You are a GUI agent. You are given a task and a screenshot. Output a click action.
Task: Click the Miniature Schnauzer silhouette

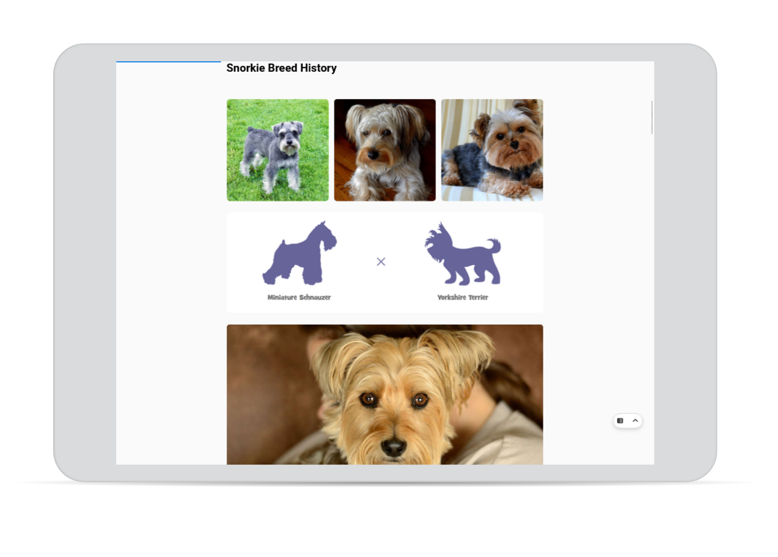click(x=299, y=253)
